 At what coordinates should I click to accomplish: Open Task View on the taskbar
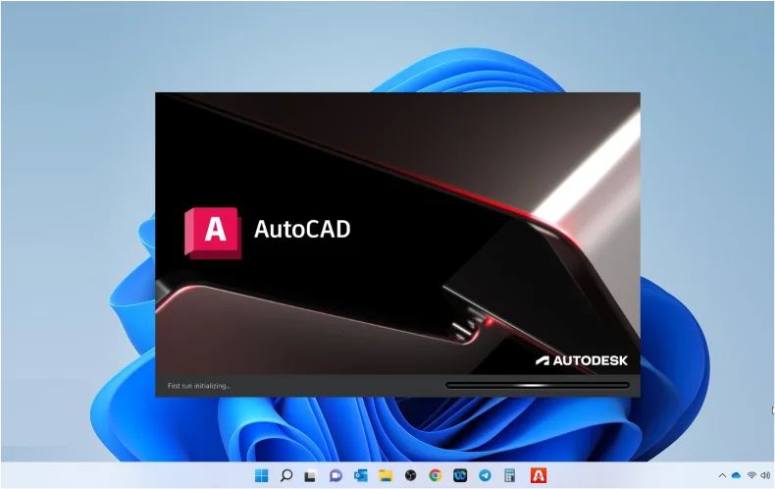[310, 476]
